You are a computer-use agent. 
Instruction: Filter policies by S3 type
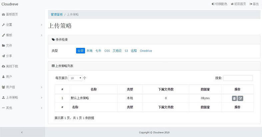126,51
